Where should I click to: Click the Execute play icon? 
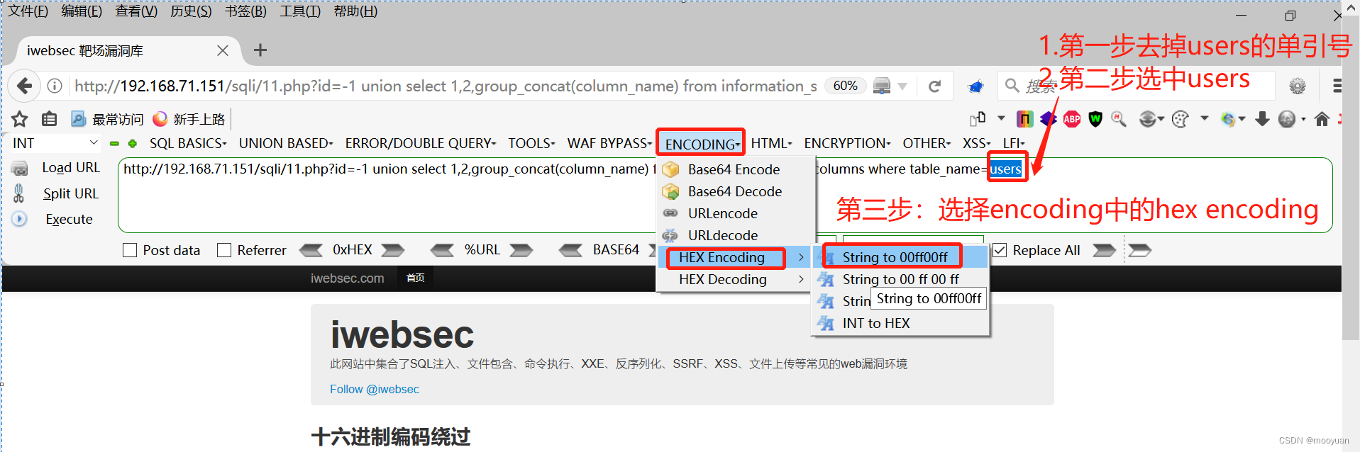click(x=19, y=219)
